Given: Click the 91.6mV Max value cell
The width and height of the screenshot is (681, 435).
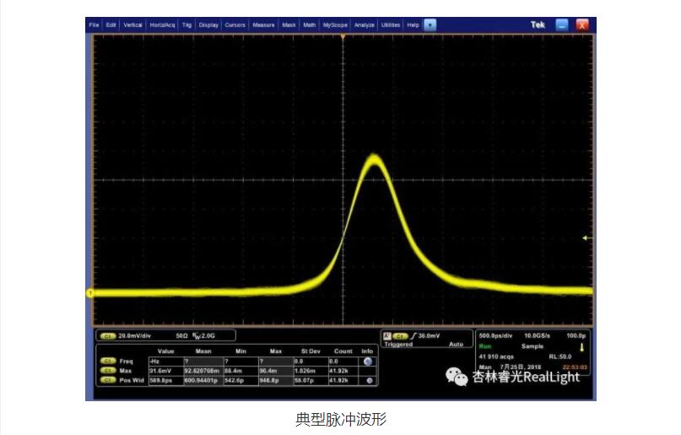Looking at the screenshot, I should point(166,371).
